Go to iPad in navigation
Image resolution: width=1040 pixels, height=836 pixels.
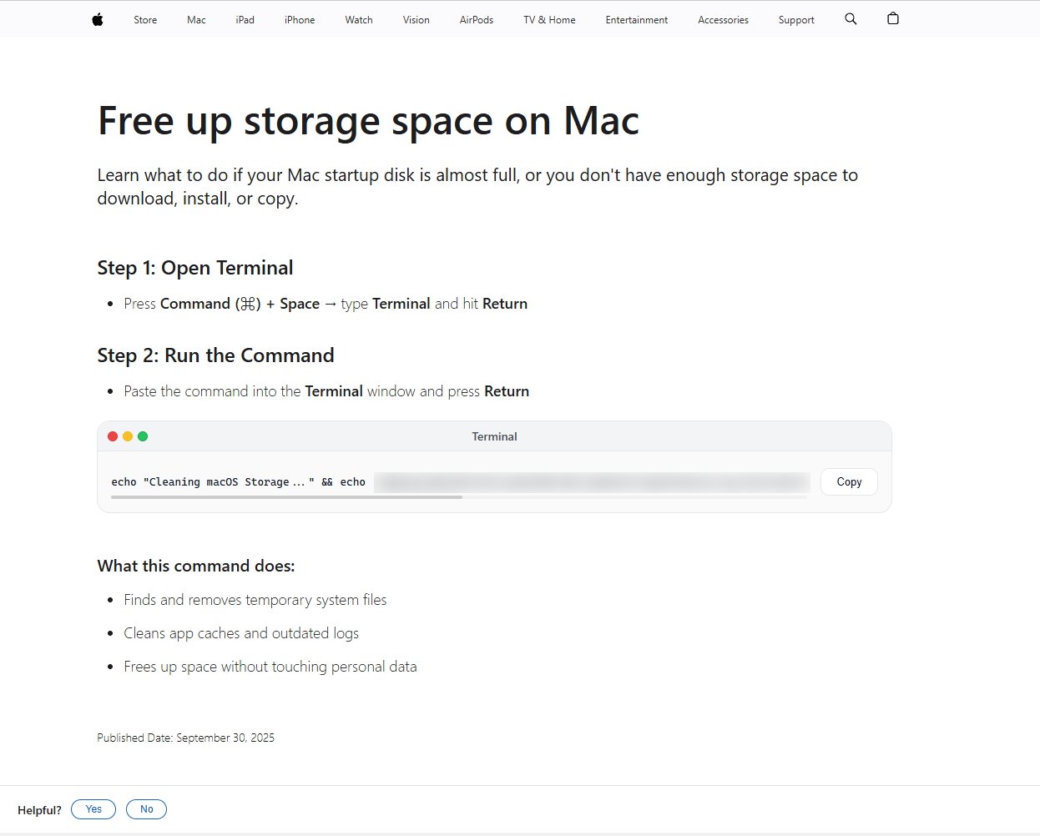(245, 20)
